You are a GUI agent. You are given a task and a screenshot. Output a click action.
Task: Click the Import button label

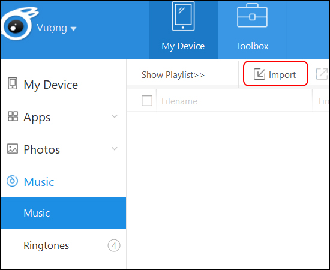tap(282, 75)
